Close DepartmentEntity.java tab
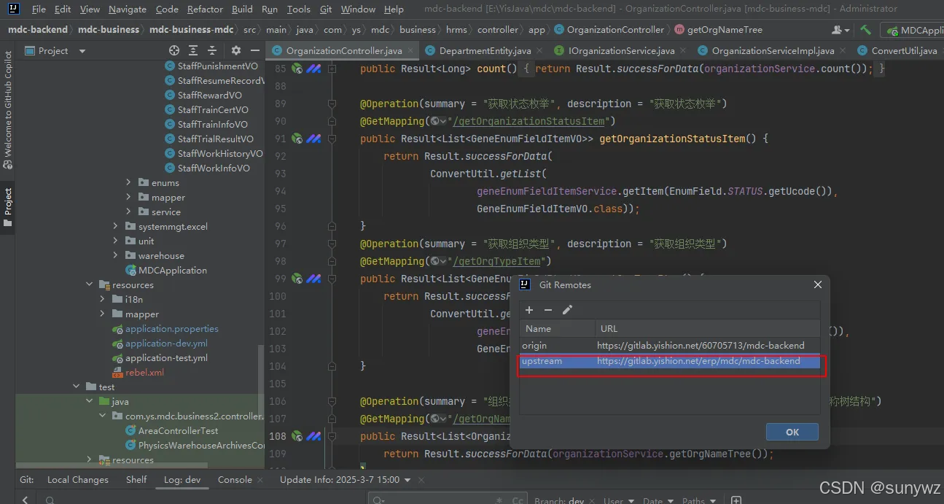This screenshot has width=944, height=504. click(539, 51)
